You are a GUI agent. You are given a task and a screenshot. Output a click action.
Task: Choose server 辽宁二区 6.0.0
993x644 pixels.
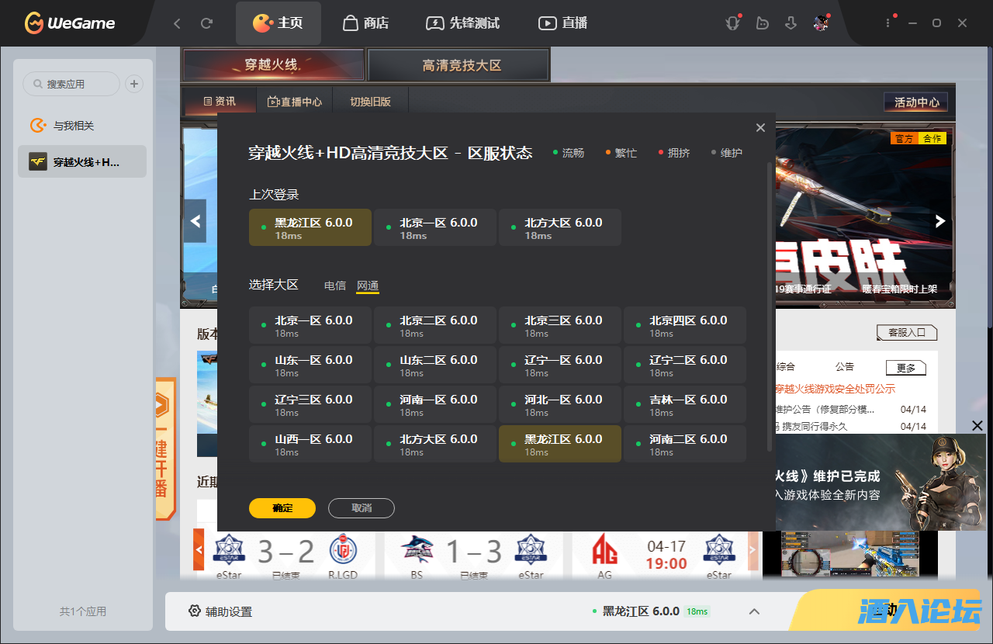[685, 365]
